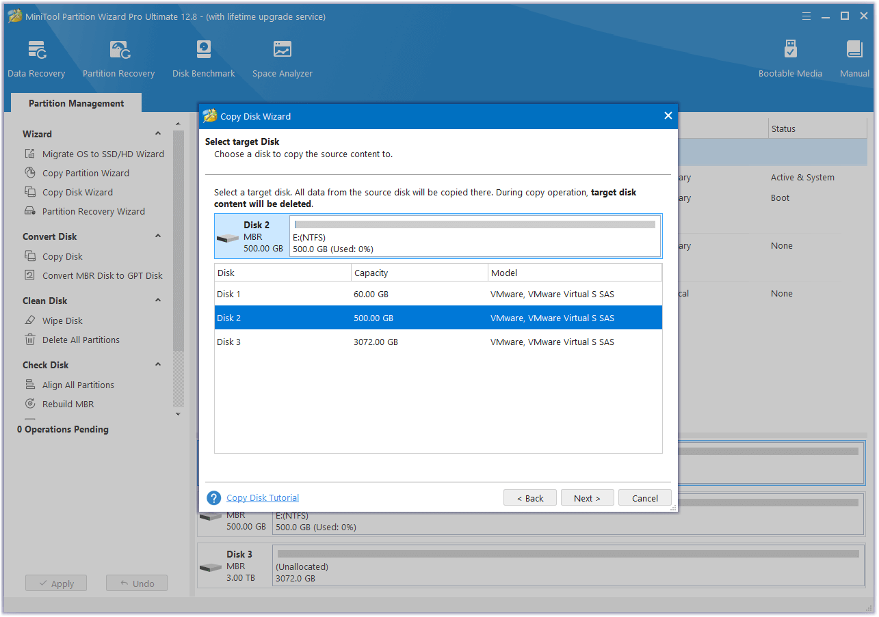Click the Active & System status cell
Image resolution: width=879 pixels, height=617 pixels.
tap(802, 177)
